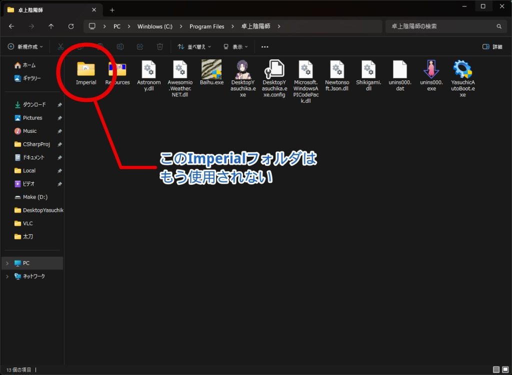The width and height of the screenshot is (512, 375).
Task: Open the Imperial folder
Action: (86, 70)
